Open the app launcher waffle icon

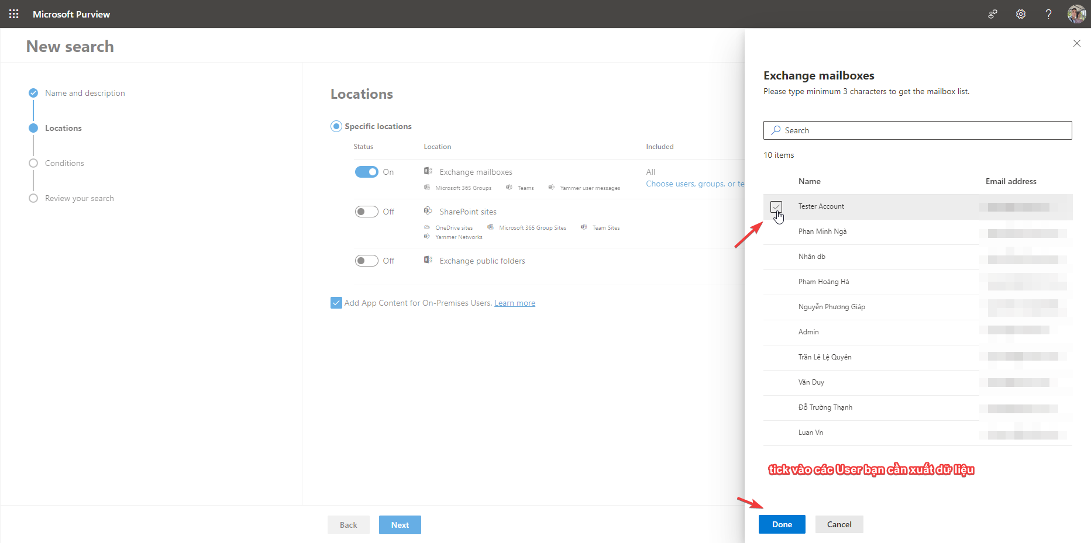click(13, 14)
